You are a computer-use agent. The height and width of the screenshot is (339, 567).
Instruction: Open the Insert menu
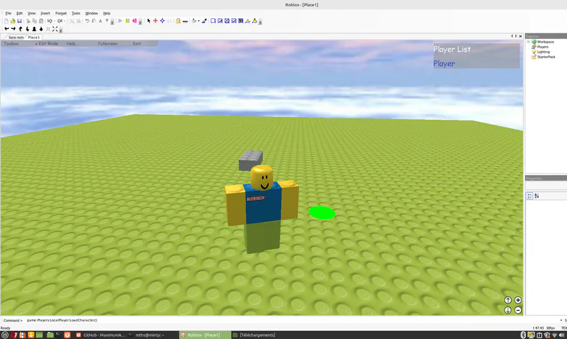point(45,13)
